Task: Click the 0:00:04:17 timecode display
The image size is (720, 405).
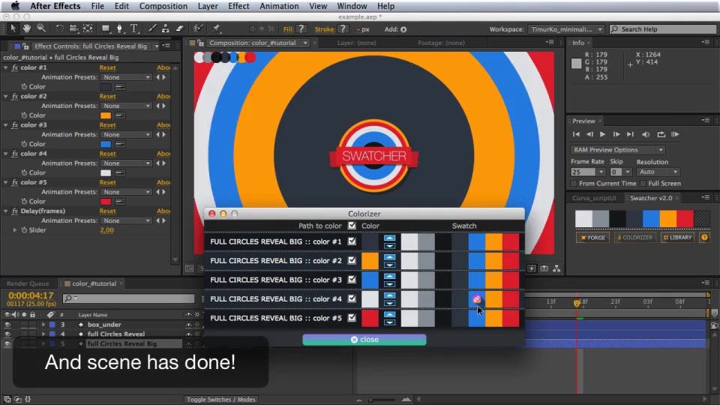Action: coord(31,295)
